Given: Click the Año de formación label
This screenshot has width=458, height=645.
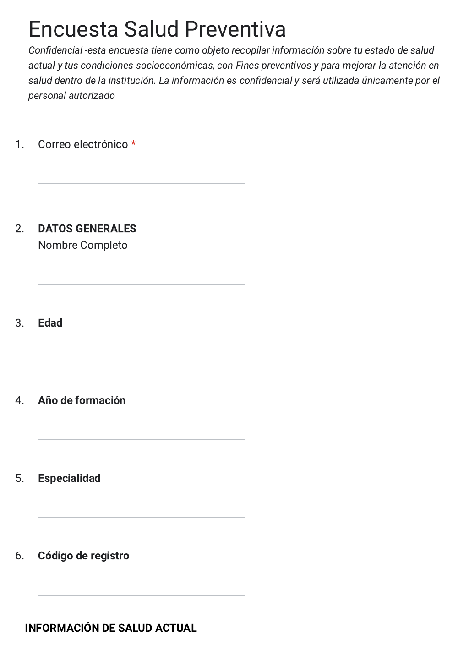Looking at the screenshot, I should 82,400.
